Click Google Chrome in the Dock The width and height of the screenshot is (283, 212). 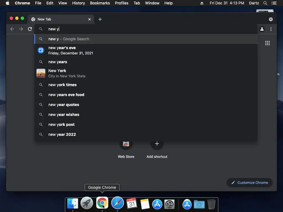point(102,203)
